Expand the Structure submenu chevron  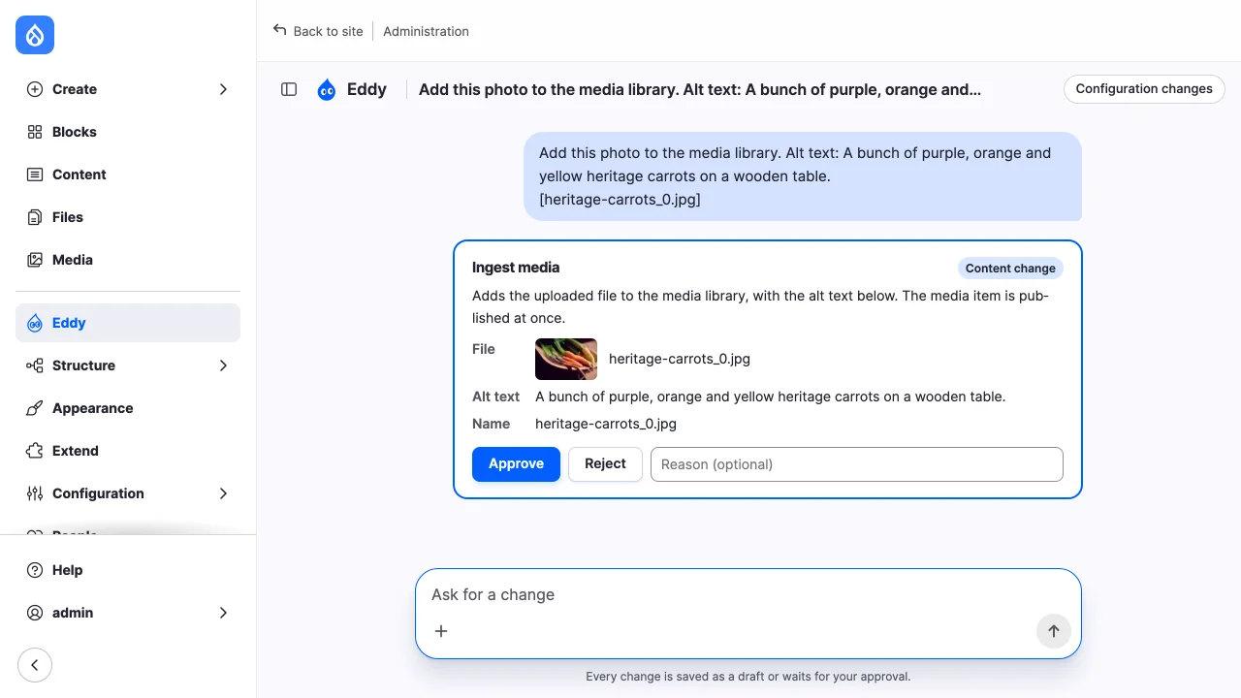[223, 365]
